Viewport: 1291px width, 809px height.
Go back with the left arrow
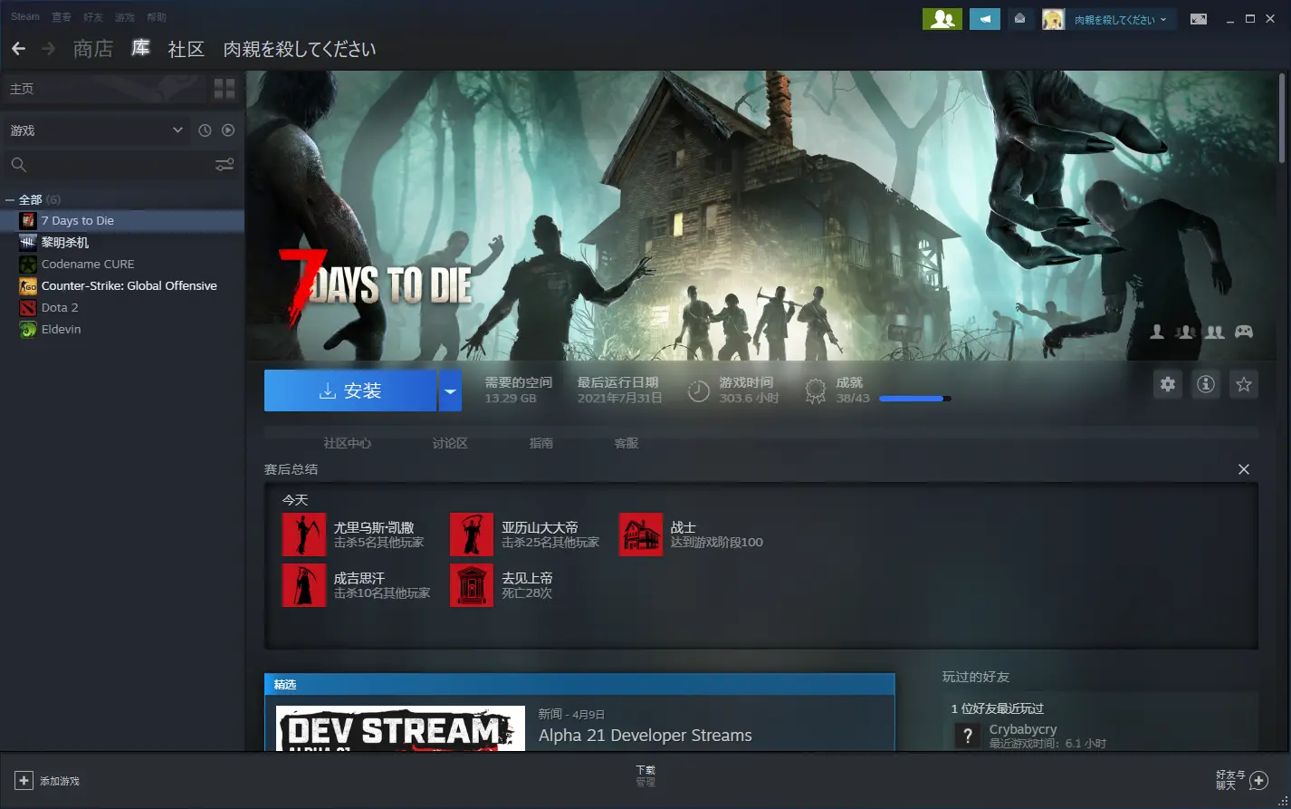coord(18,48)
